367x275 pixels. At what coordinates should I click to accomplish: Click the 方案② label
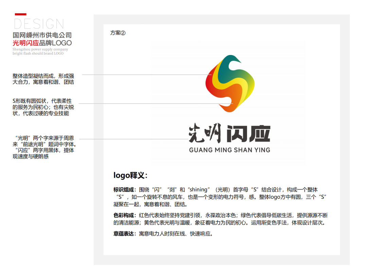coord(118,33)
